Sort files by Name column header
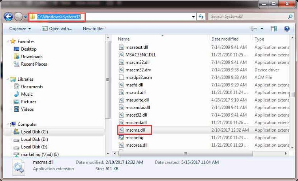Viewport: 298px width, 181px height. [124, 39]
